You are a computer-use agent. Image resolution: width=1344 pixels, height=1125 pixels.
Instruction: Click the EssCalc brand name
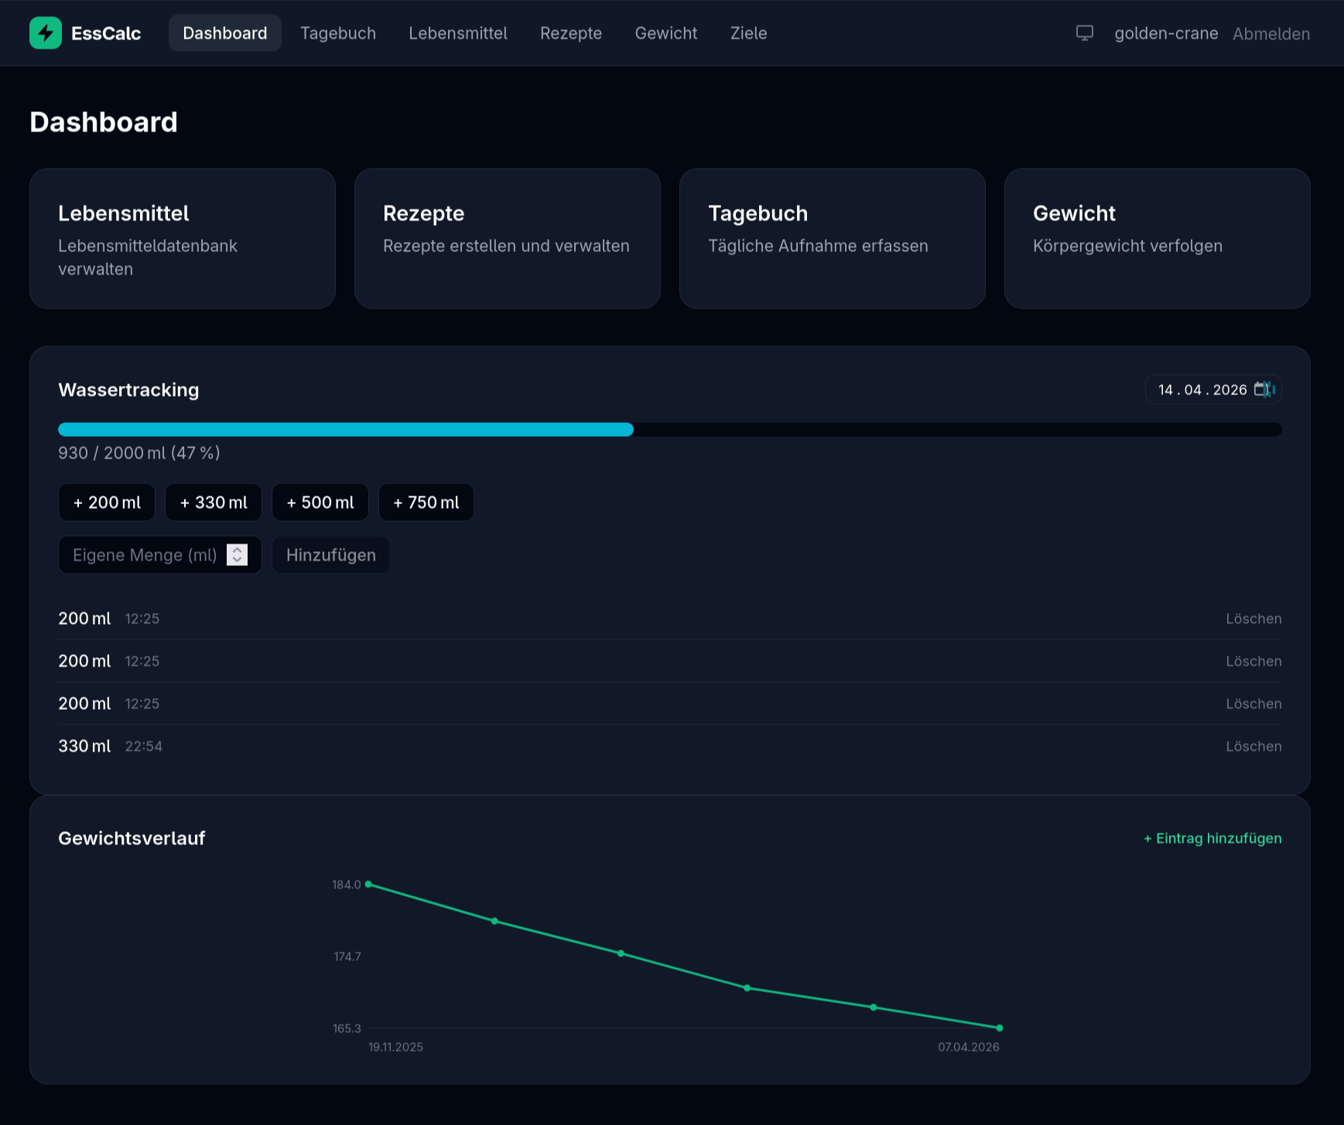coord(106,33)
